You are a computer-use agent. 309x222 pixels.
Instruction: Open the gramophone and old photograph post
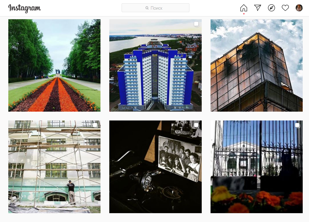[155, 167]
